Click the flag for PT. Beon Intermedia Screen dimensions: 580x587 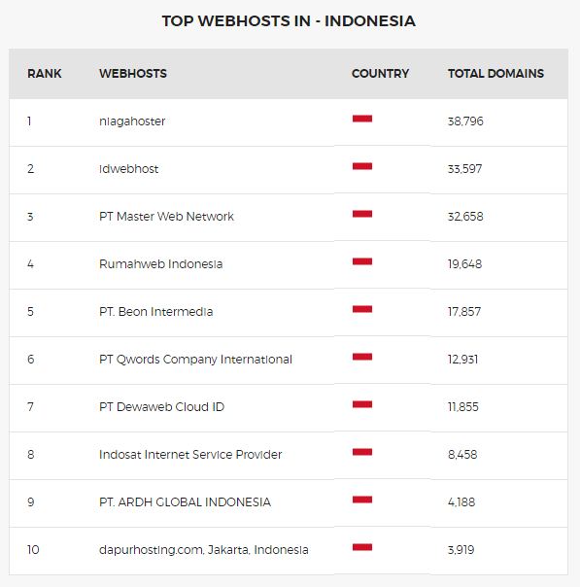(361, 311)
